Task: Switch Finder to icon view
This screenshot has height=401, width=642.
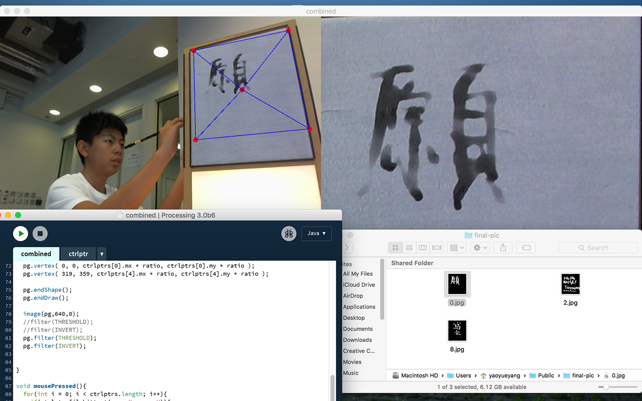Action: [x=395, y=247]
